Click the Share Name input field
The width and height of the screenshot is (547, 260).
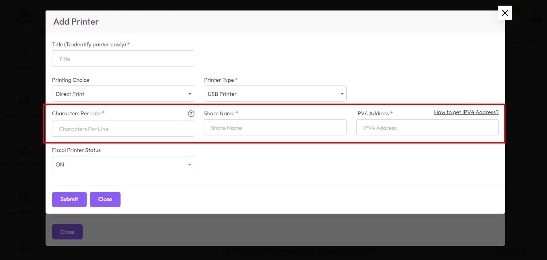tap(275, 127)
